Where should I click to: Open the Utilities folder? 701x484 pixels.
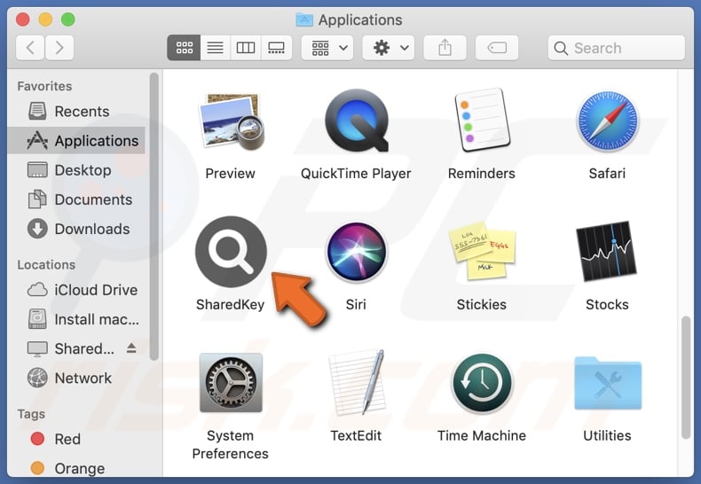[x=608, y=383]
